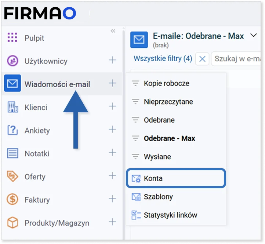Collapse the sidebar with double chevron
The height and width of the screenshot is (244, 265).
point(113,31)
